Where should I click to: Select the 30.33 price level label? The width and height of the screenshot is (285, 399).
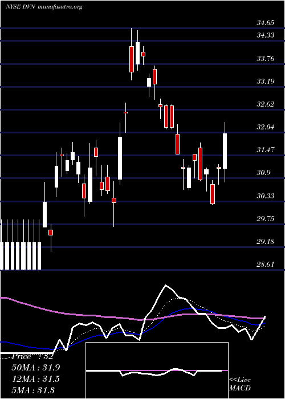(265, 196)
